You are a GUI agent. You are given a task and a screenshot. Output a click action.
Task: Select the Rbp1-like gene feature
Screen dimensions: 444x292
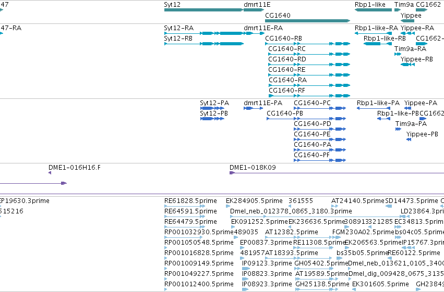pos(373,10)
